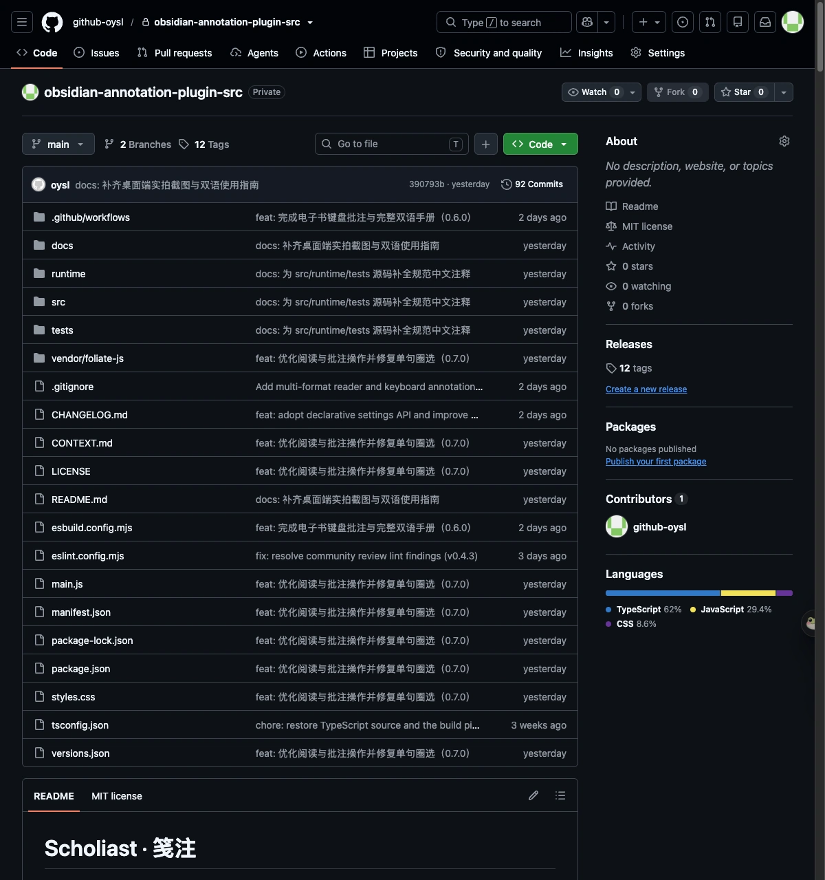This screenshot has width=825, height=880.
Task: Click the TypeScript language bar segment
Action: coord(663,593)
